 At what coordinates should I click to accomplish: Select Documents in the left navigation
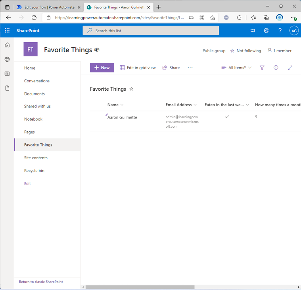pyautogui.click(x=35, y=94)
